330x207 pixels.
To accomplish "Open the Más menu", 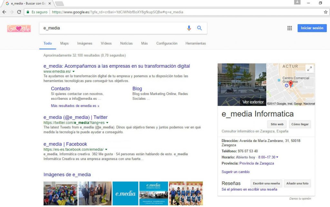I will pyautogui.click(x=144, y=43).
